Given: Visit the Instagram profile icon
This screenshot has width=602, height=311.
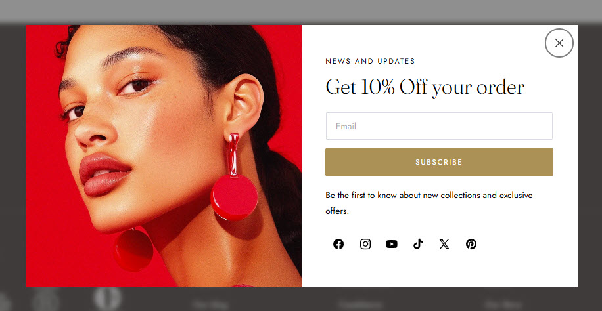Looking at the screenshot, I should [365, 244].
